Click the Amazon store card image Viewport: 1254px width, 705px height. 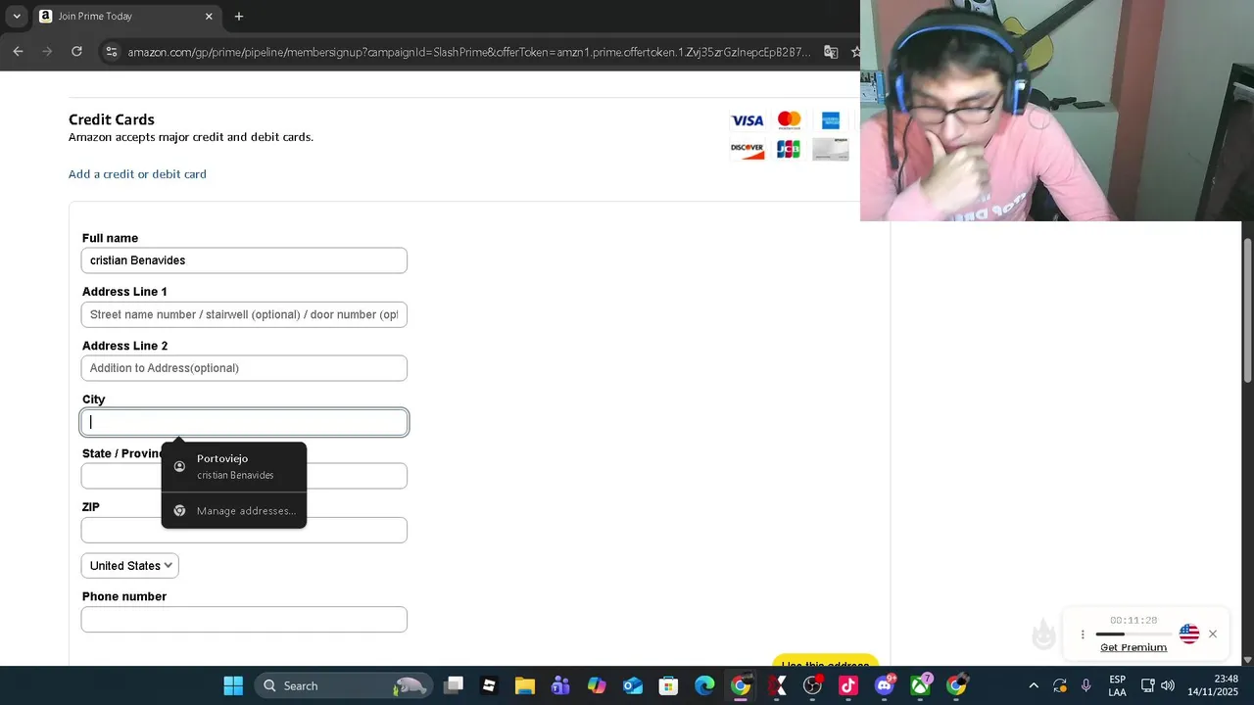pyautogui.click(x=831, y=150)
